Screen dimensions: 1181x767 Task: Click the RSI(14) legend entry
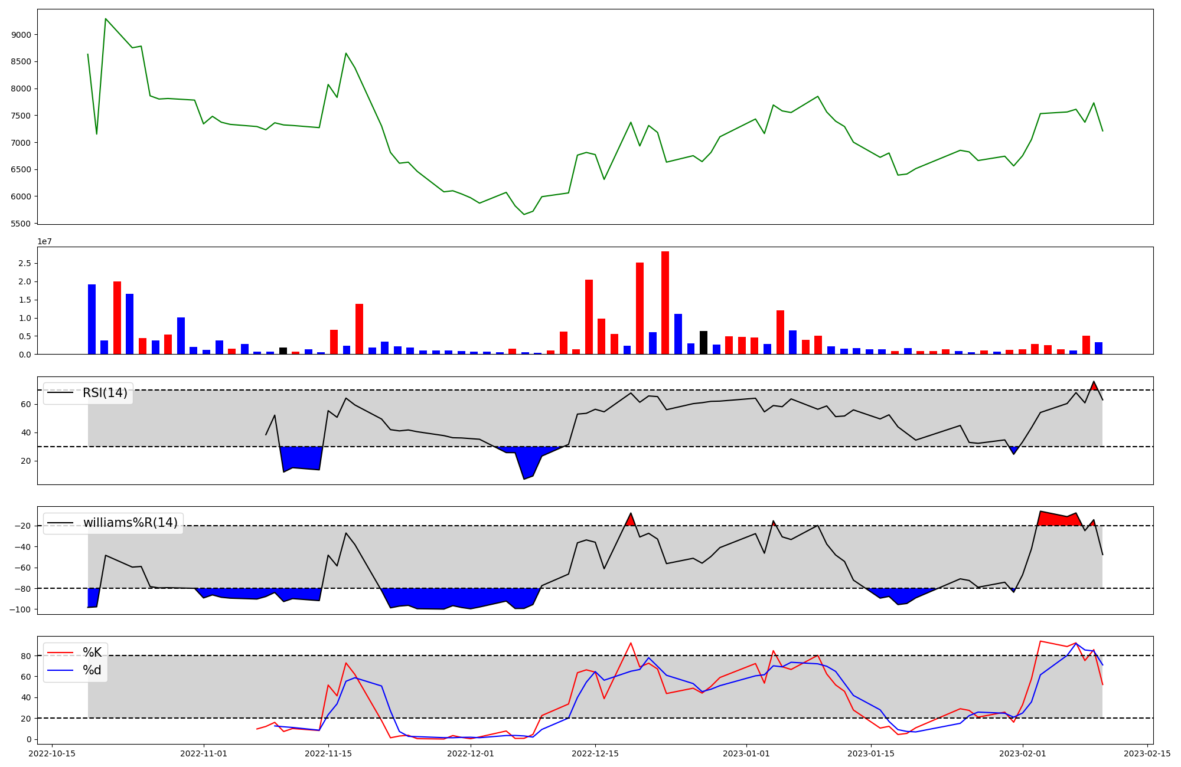(x=105, y=393)
